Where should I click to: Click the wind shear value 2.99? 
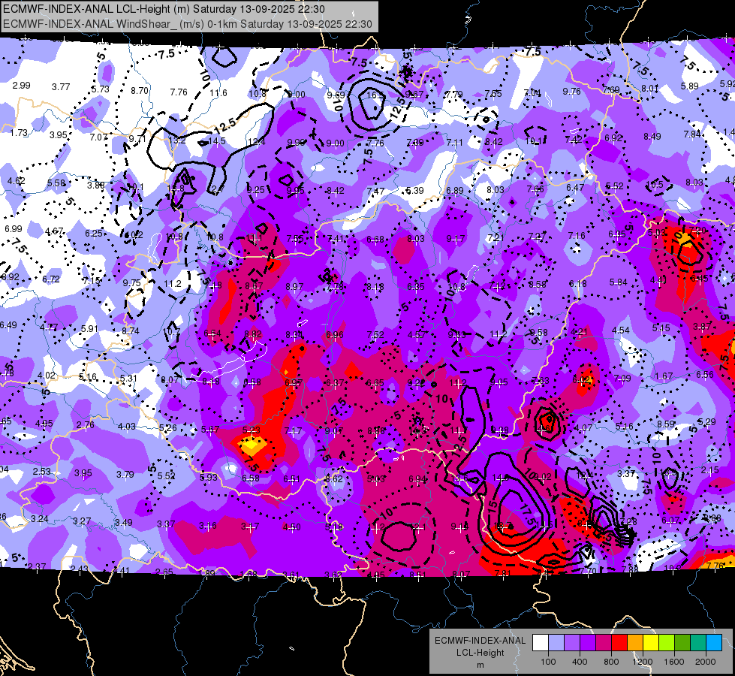pyautogui.click(x=22, y=86)
